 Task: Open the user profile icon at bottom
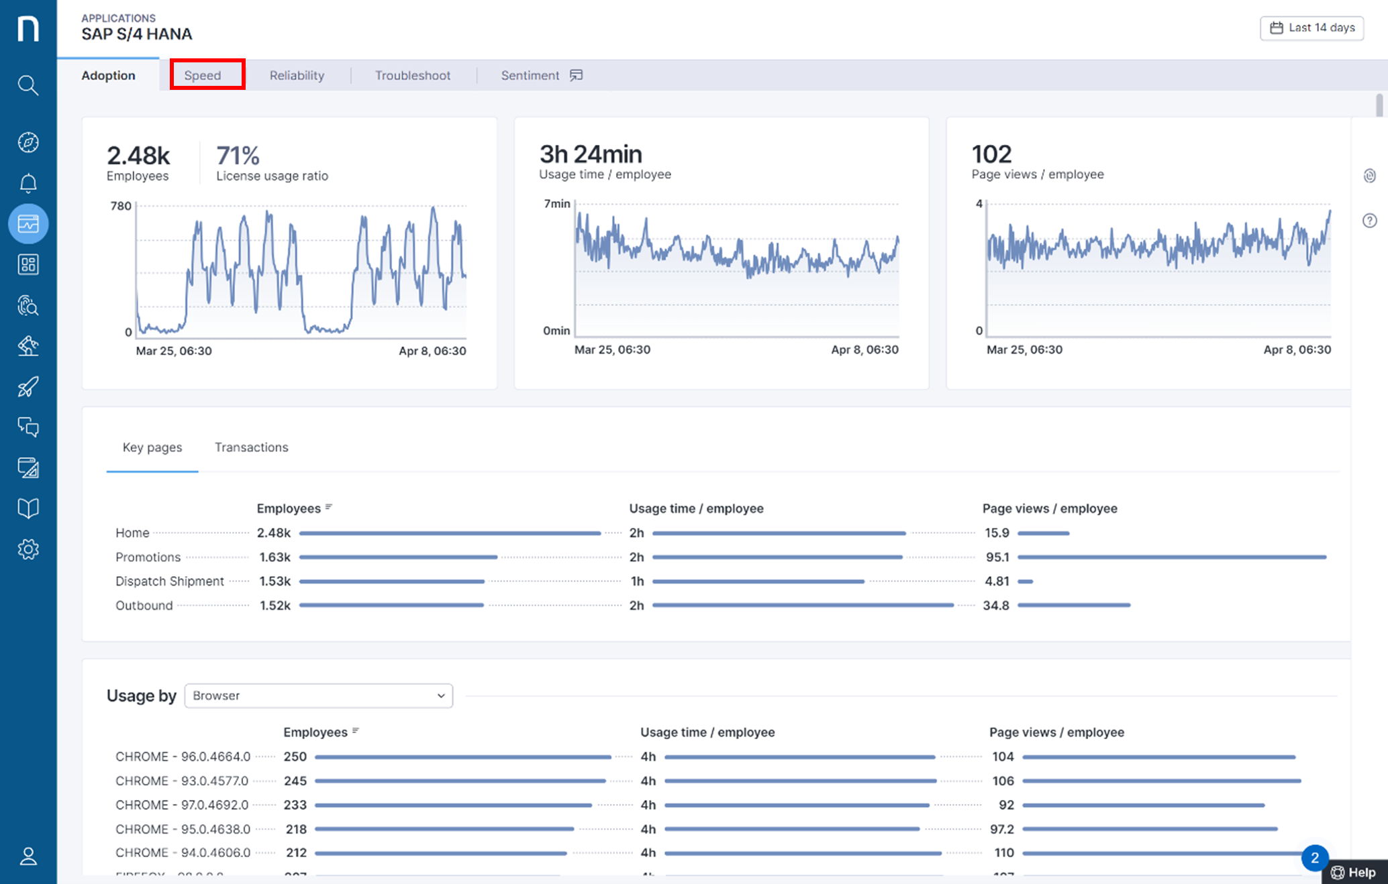click(x=28, y=857)
